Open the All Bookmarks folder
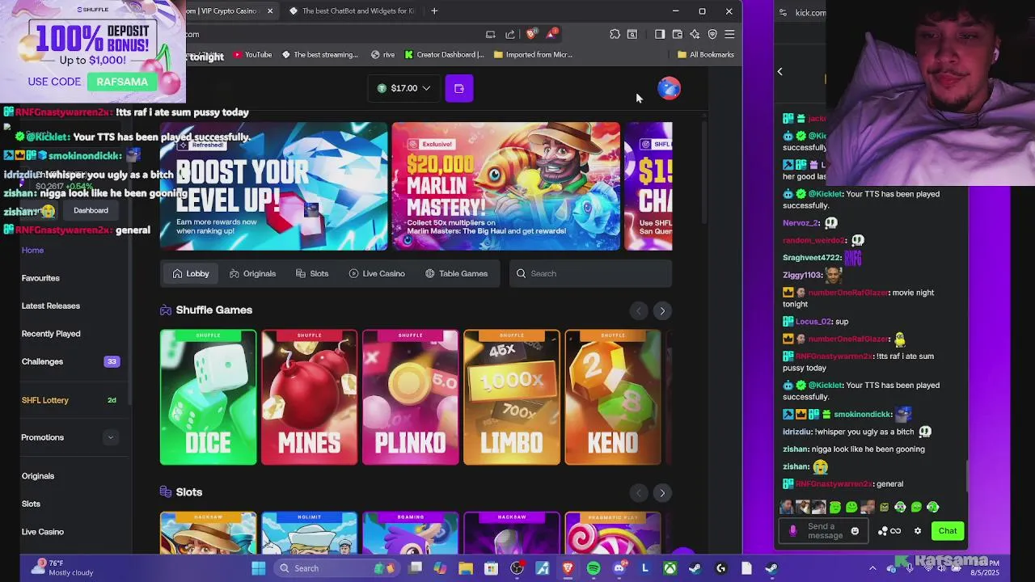The width and height of the screenshot is (1035, 582). pyautogui.click(x=706, y=54)
